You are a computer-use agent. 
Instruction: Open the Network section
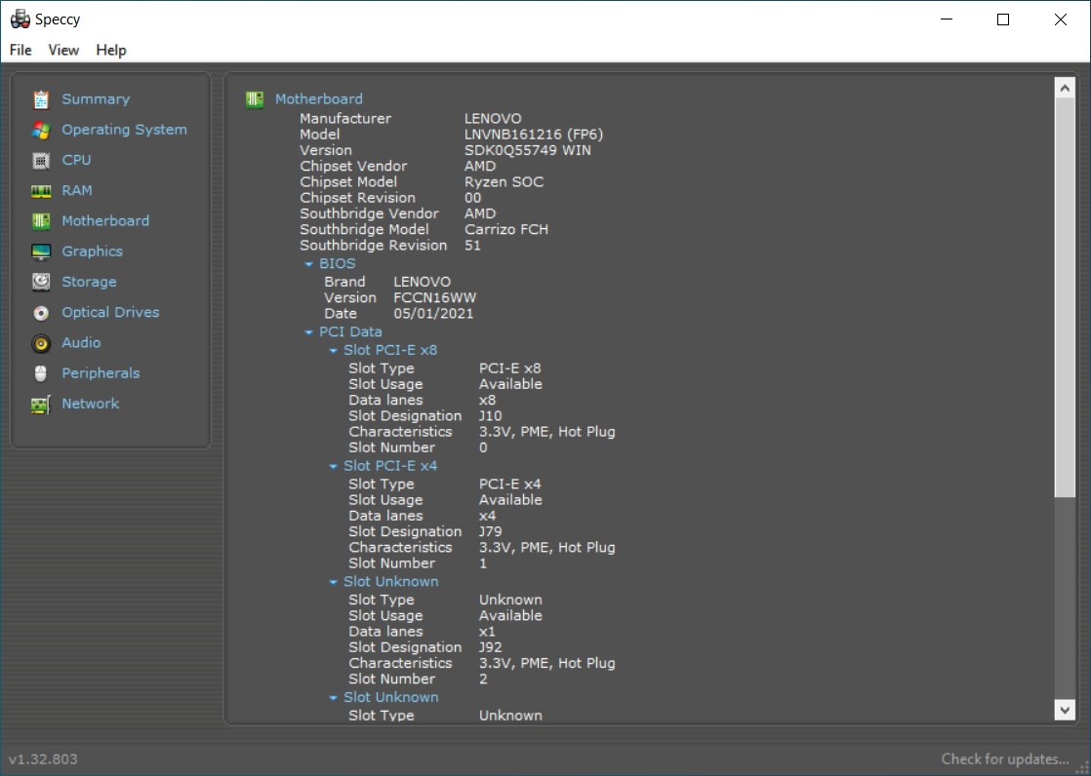tap(91, 404)
